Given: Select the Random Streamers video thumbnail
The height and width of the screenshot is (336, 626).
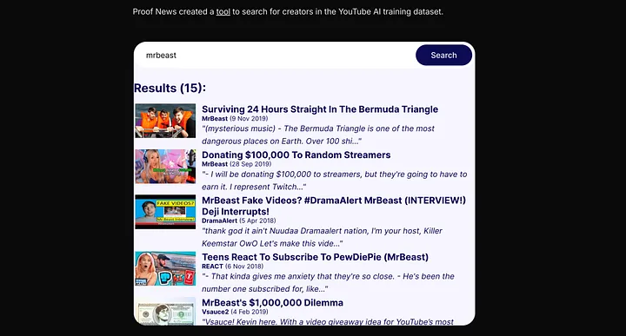Looking at the screenshot, I should click(165, 166).
